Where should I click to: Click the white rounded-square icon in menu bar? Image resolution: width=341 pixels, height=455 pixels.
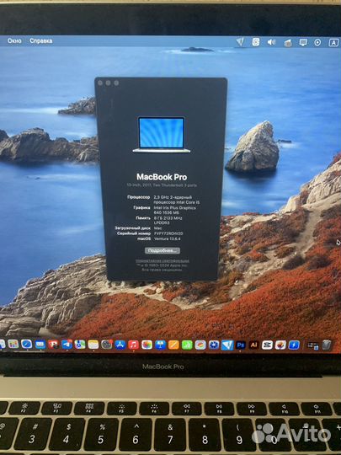click(x=256, y=42)
